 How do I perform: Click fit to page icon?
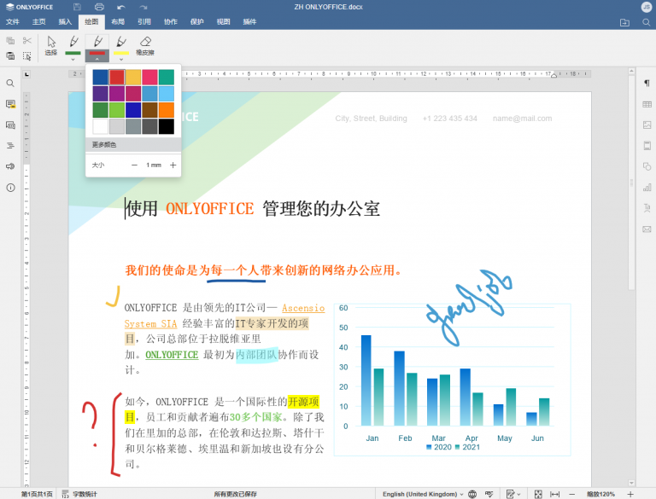click(x=538, y=494)
